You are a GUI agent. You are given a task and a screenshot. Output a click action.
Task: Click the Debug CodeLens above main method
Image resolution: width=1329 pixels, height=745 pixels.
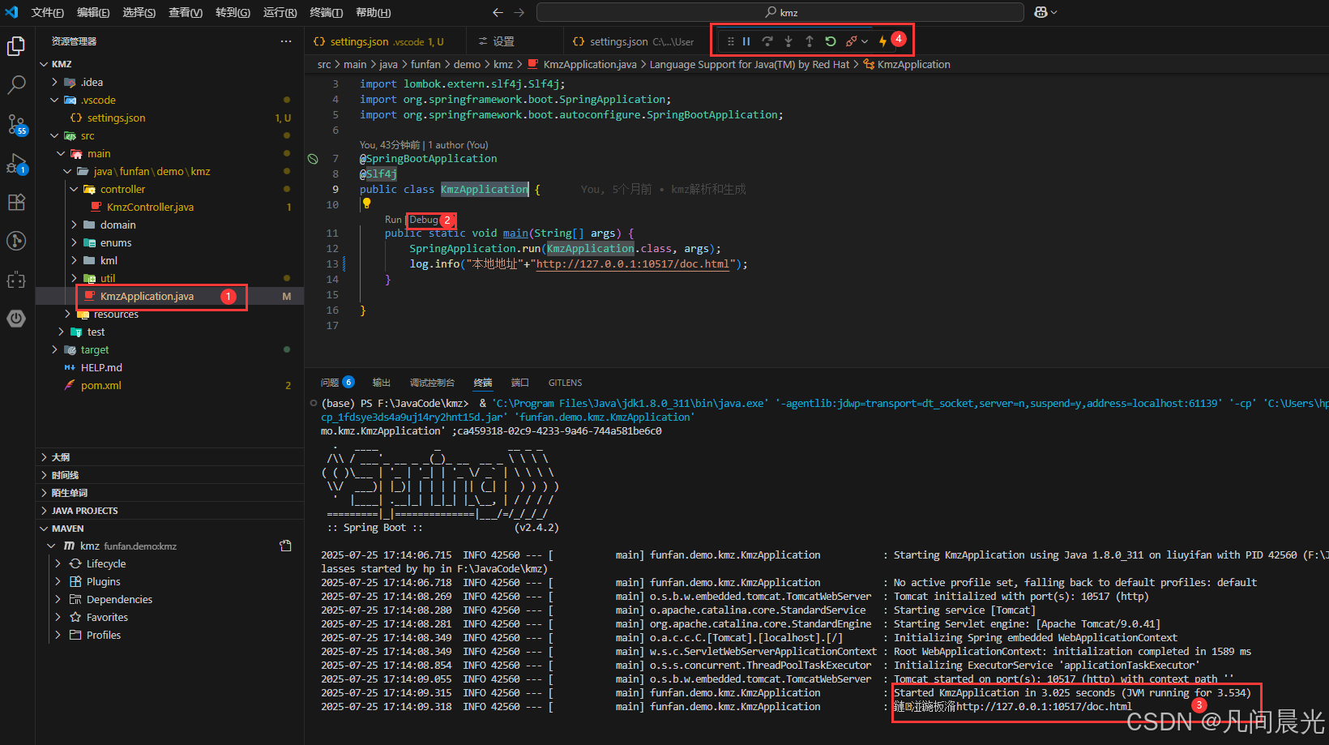pos(423,220)
